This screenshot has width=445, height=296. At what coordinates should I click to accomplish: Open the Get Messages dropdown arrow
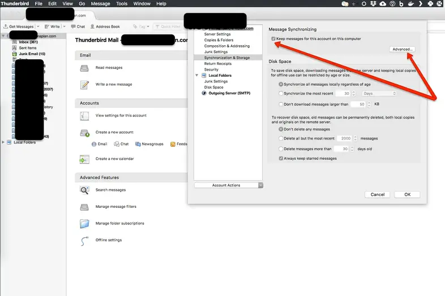pyautogui.click(x=38, y=27)
